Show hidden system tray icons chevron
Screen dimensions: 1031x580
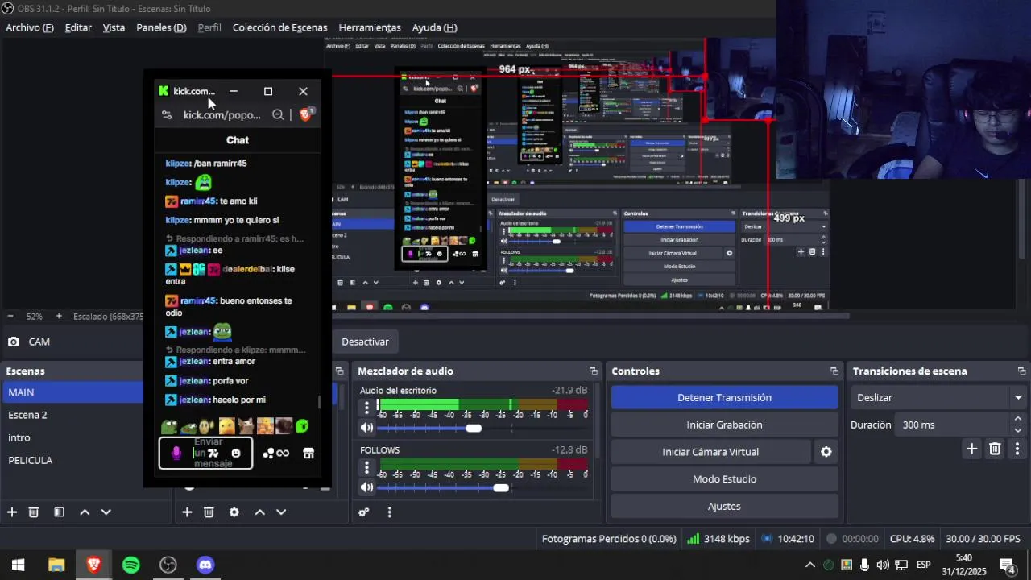[810, 565]
